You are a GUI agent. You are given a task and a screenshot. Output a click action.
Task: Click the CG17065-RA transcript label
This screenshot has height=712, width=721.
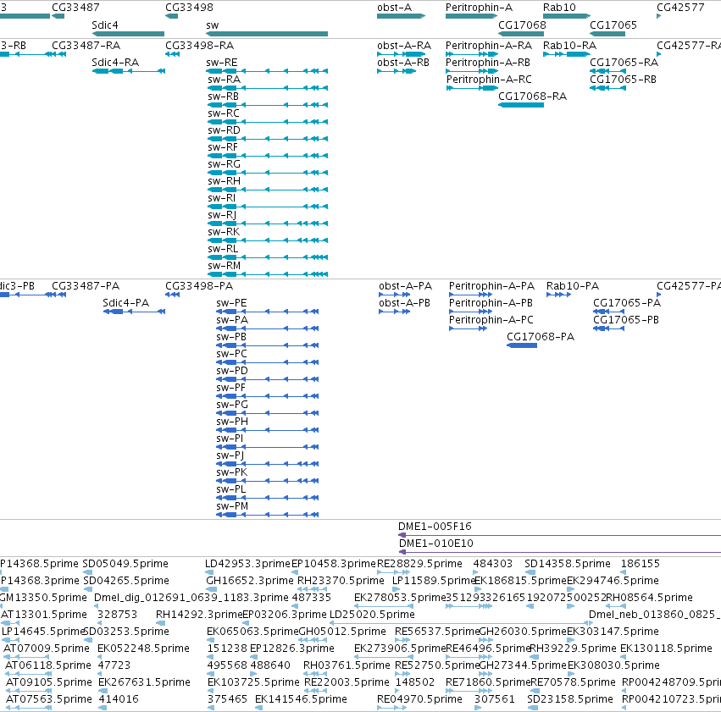[x=624, y=63]
